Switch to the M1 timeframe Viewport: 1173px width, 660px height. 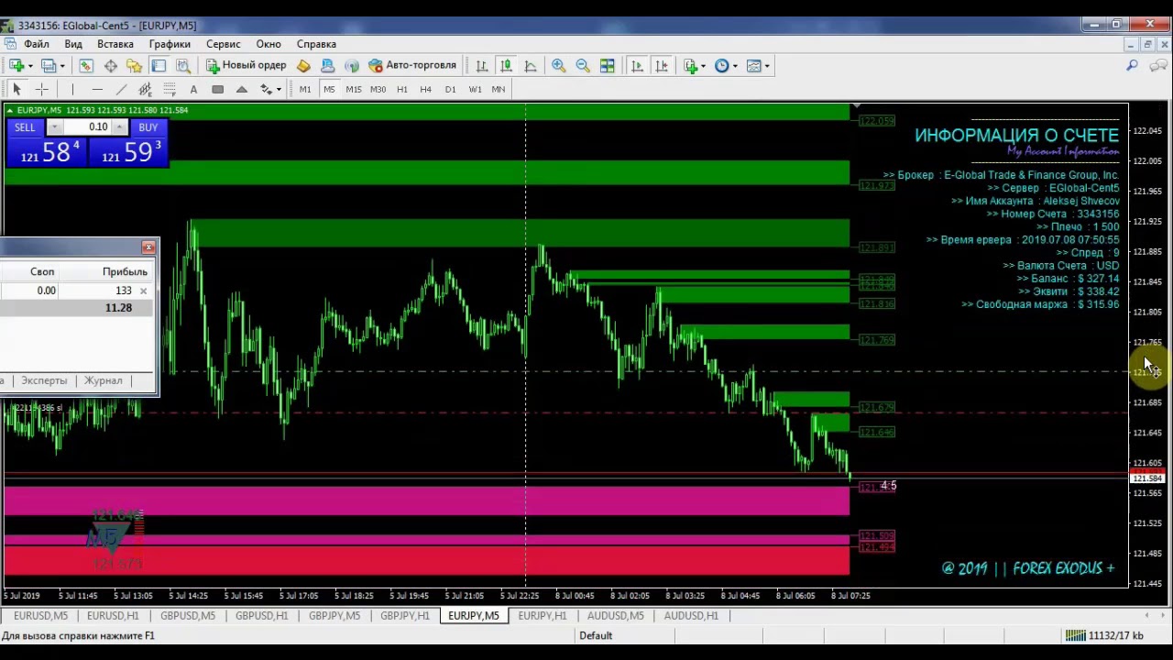pyautogui.click(x=305, y=89)
